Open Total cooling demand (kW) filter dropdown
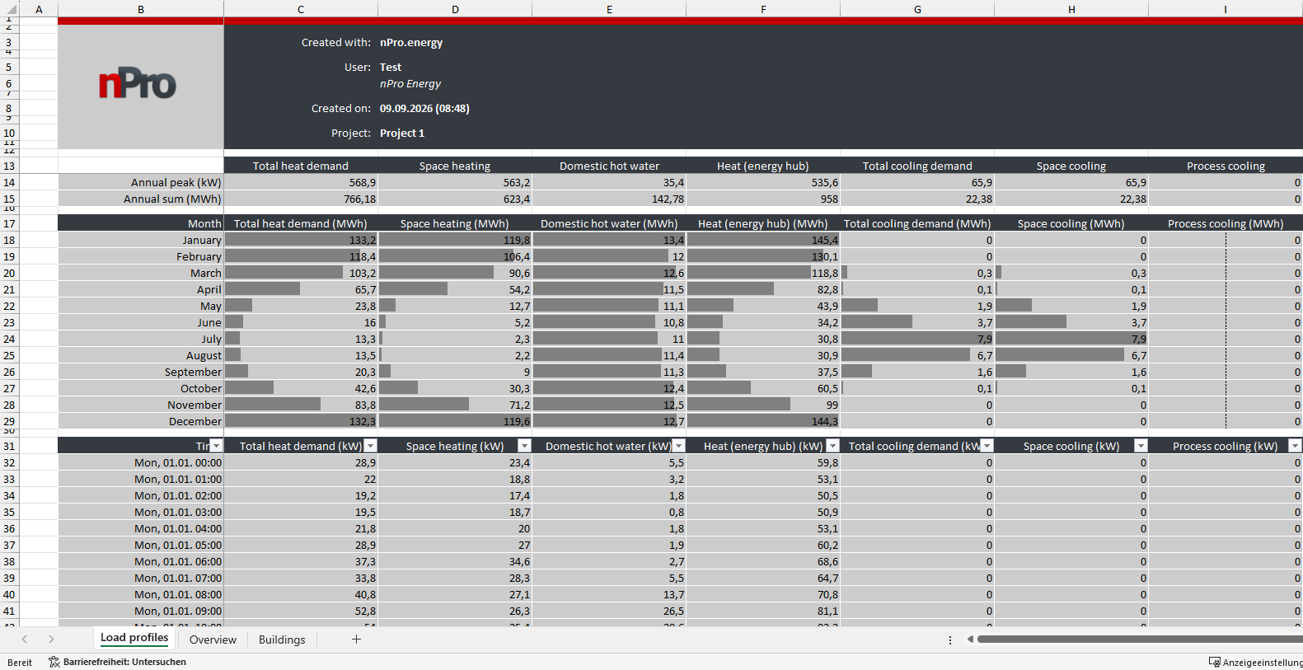1303x670 pixels. point(987,446)
